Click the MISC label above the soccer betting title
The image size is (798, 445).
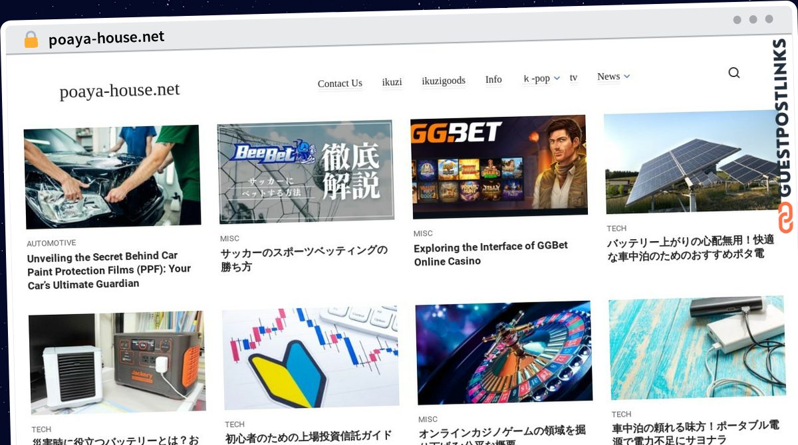[x=229, y=238]
